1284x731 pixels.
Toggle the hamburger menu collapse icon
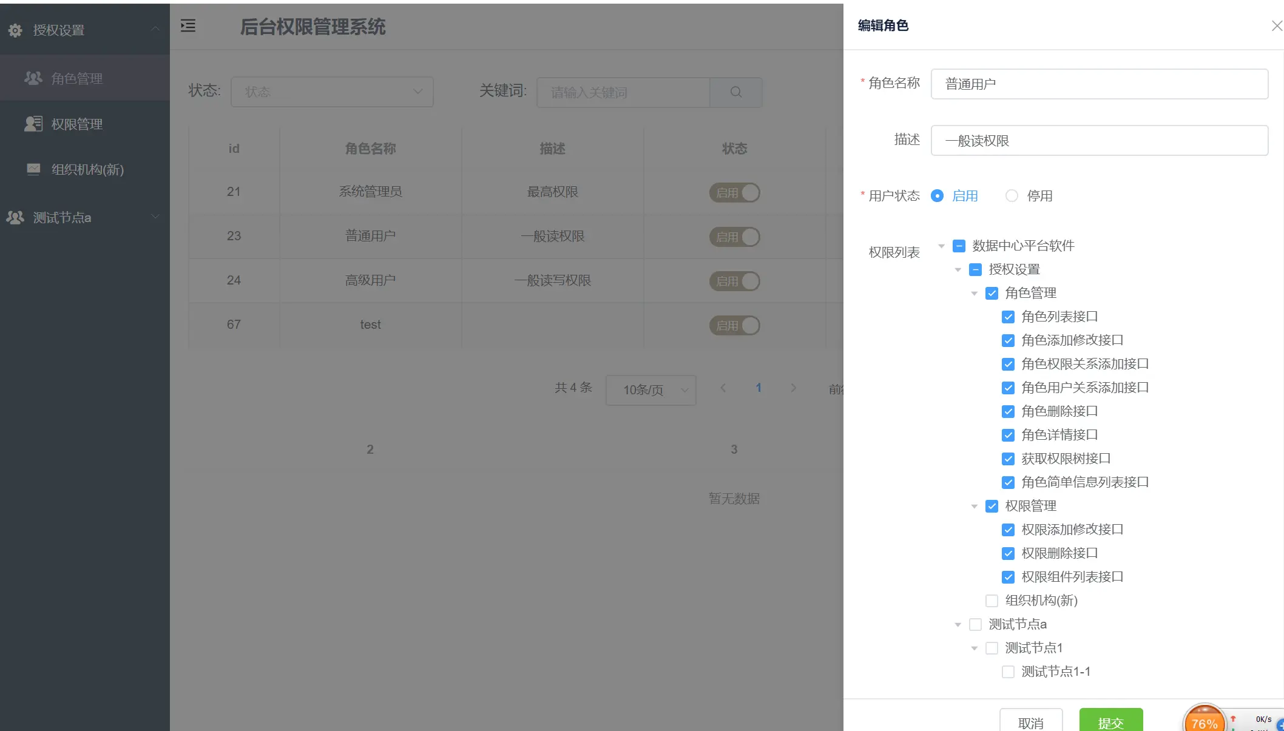tap(188, 25)
